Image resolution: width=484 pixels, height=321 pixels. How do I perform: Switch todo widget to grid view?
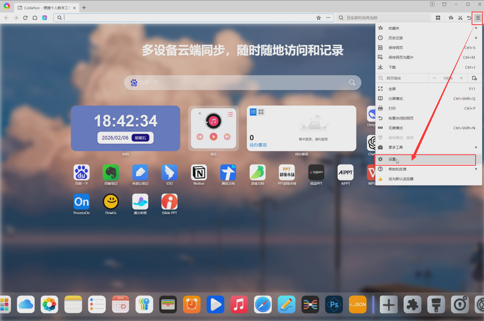(261, 112)
